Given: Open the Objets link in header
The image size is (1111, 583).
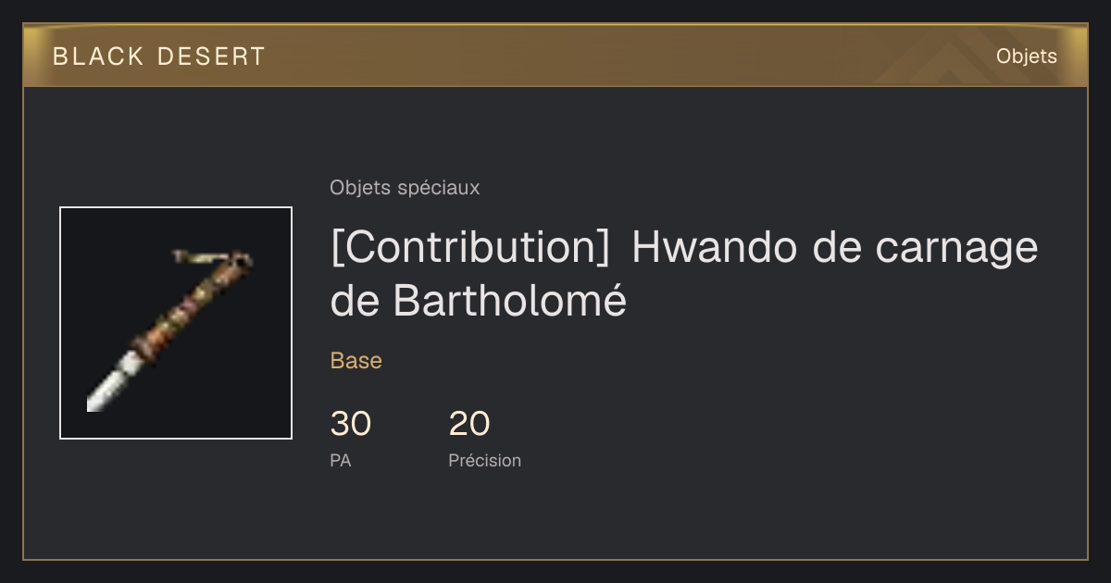Looking at the screenshot, I should (x=1027, y=56).
